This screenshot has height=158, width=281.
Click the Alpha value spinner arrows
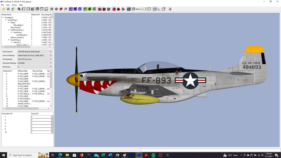(146, 9)
